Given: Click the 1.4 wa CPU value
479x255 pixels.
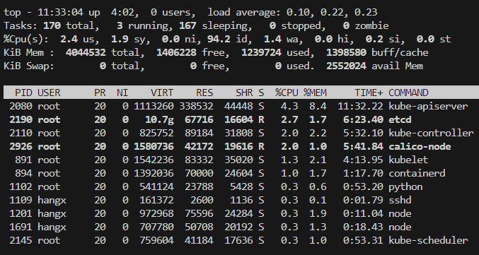Looking at the screenshot, I should coord(272,39).
